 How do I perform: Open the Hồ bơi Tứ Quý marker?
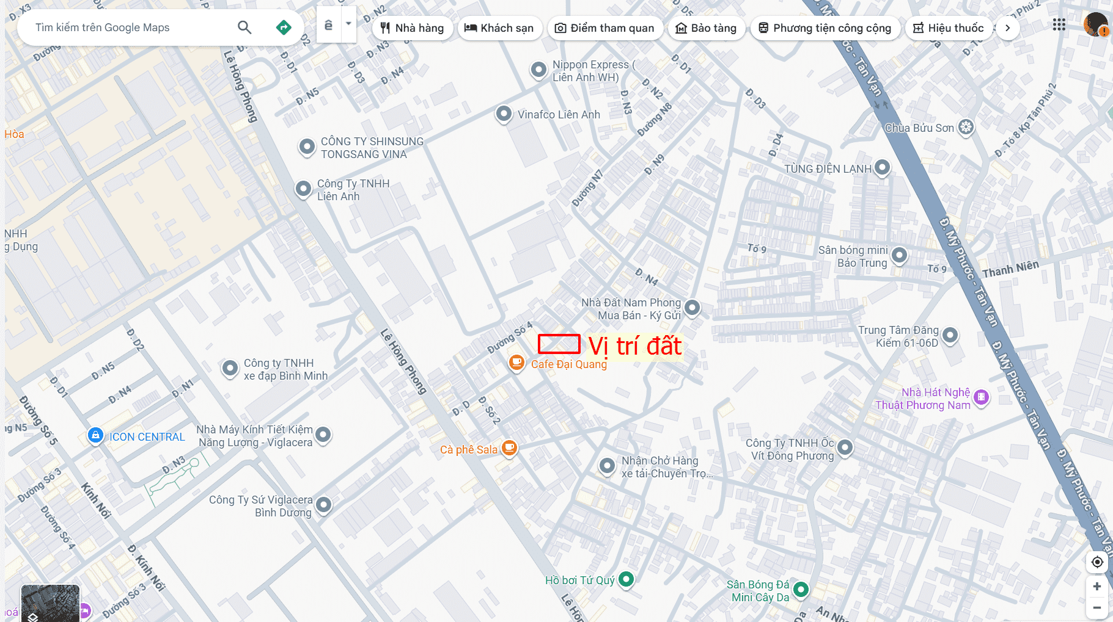click(626, 579)
